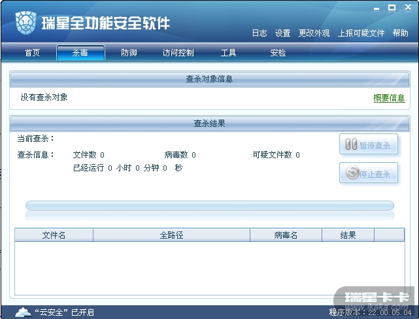The image size is (419, 319).
Task: Click the pause icon on 暂停查杀 button
Action: pos(351,144)
